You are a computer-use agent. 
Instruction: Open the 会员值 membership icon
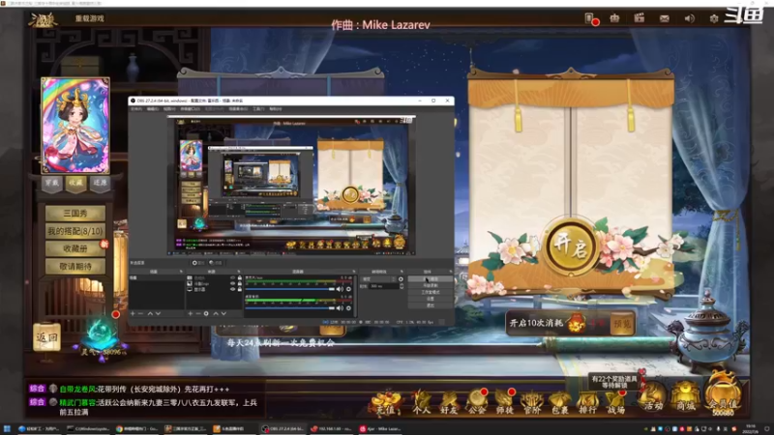pos(722,394)
